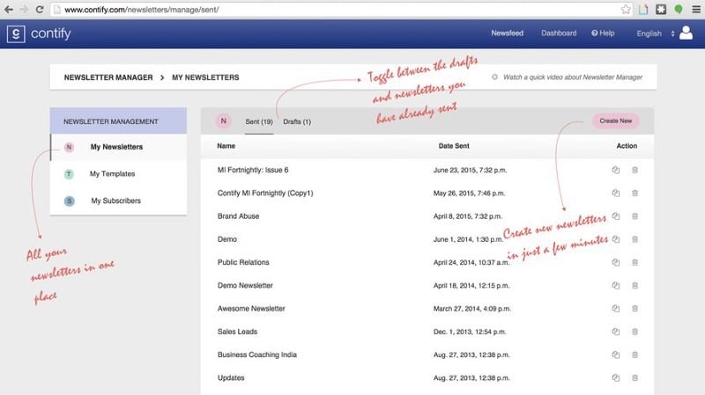The width and height of the screenshot is (705, 395).
Task: Copy the Demo newsletter sent June 1, 2014
Action: click(x=615, y=239)
